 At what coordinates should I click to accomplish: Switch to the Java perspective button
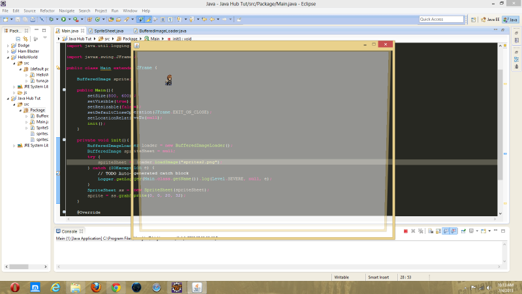(511, 20)
